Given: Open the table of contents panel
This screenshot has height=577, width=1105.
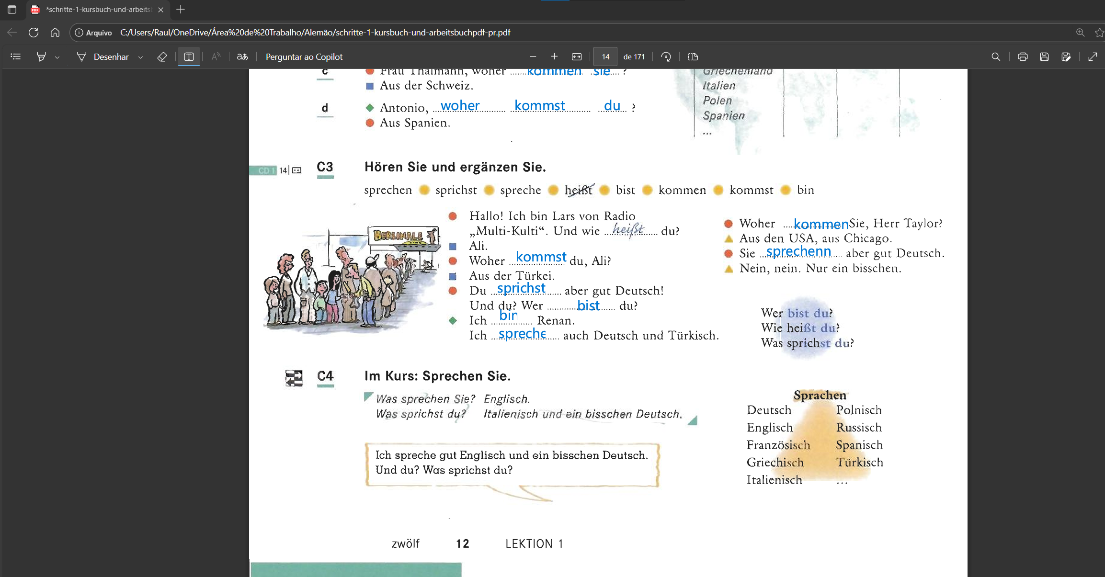Looking at the screenshot, I should (15, 57).
